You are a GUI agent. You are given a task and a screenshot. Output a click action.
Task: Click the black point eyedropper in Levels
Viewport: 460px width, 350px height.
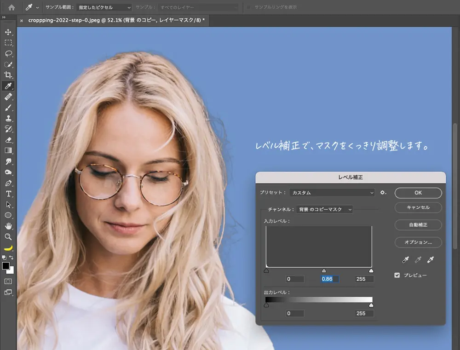click(x=405, y=260)
